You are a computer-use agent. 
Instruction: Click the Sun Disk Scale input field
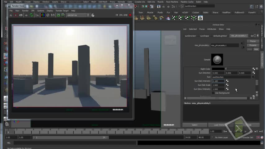tap(218, 85)
